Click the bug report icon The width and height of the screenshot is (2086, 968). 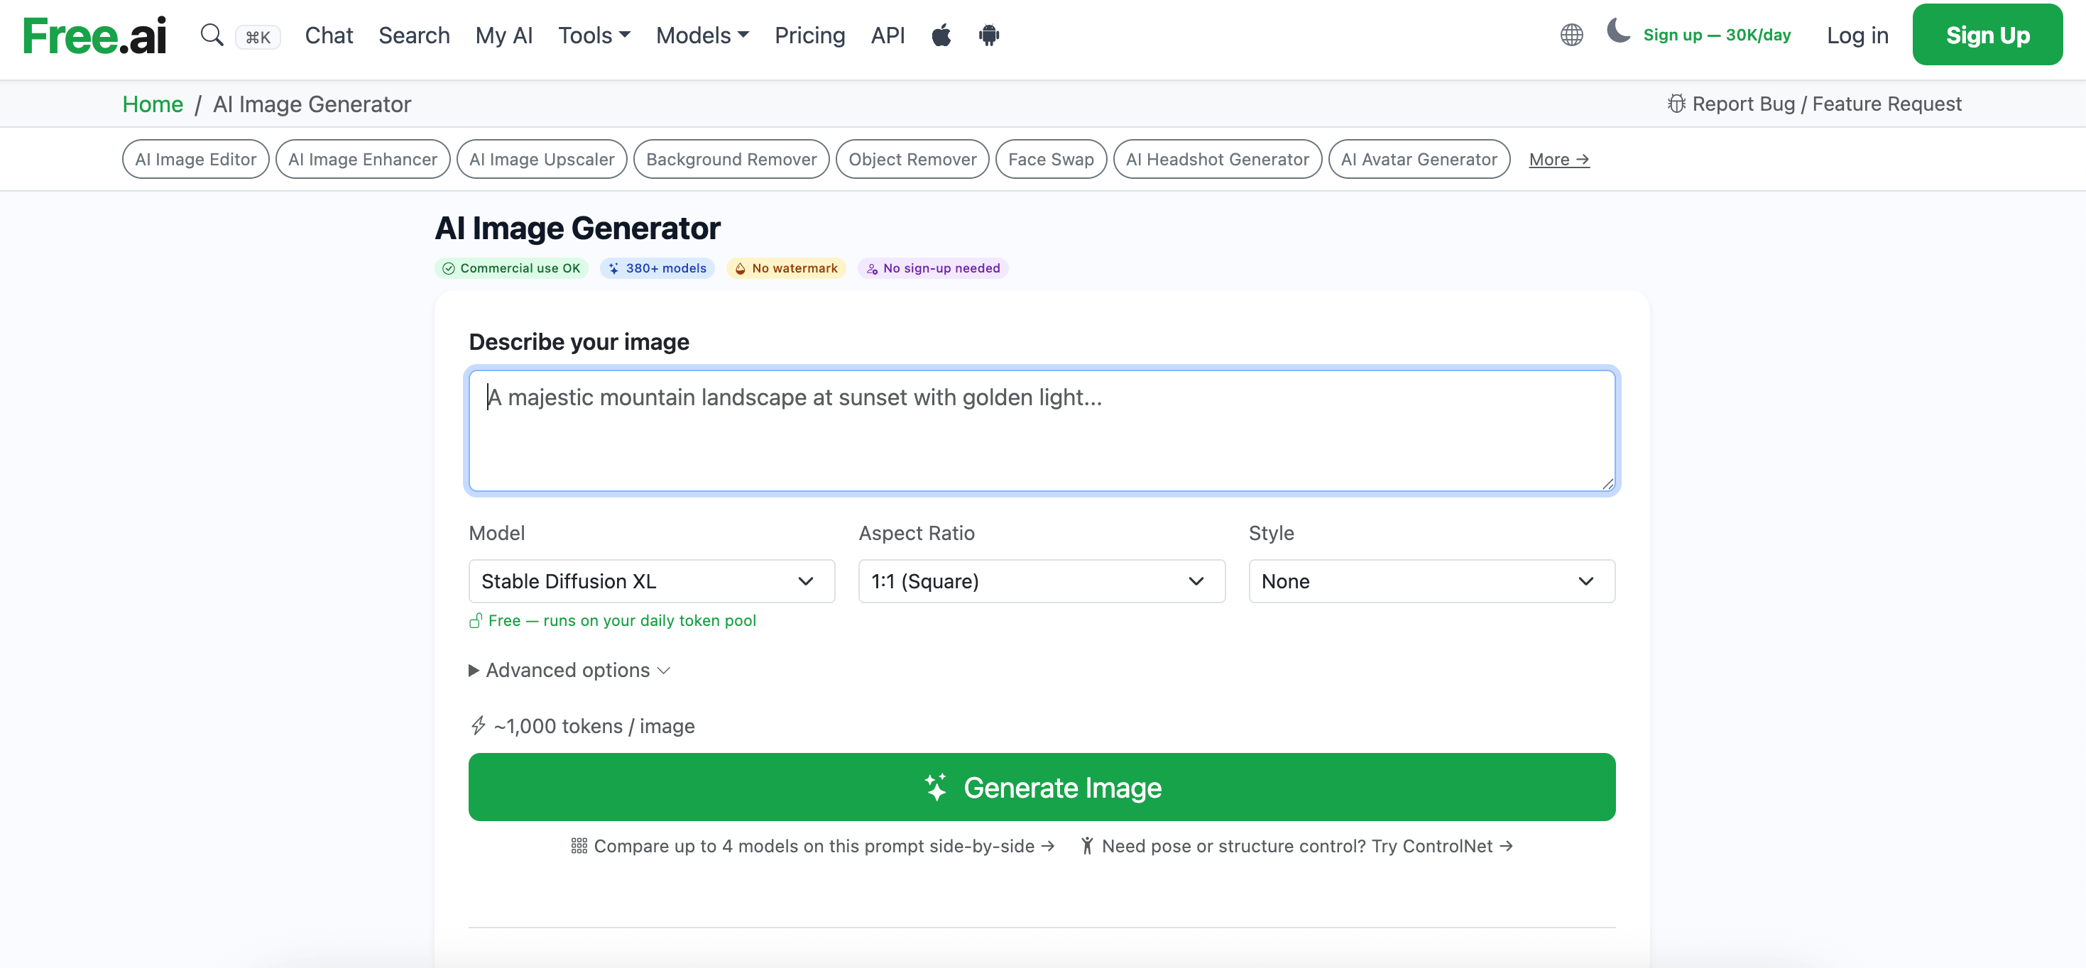pos(1676,104)
